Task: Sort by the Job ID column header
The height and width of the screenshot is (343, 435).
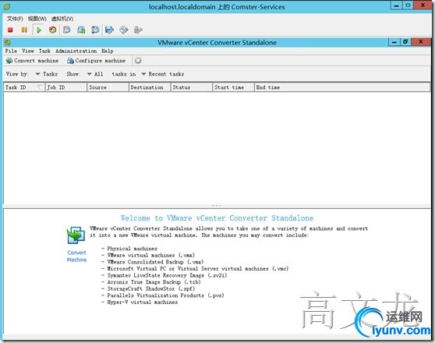Action: click(x=66, y=87)
